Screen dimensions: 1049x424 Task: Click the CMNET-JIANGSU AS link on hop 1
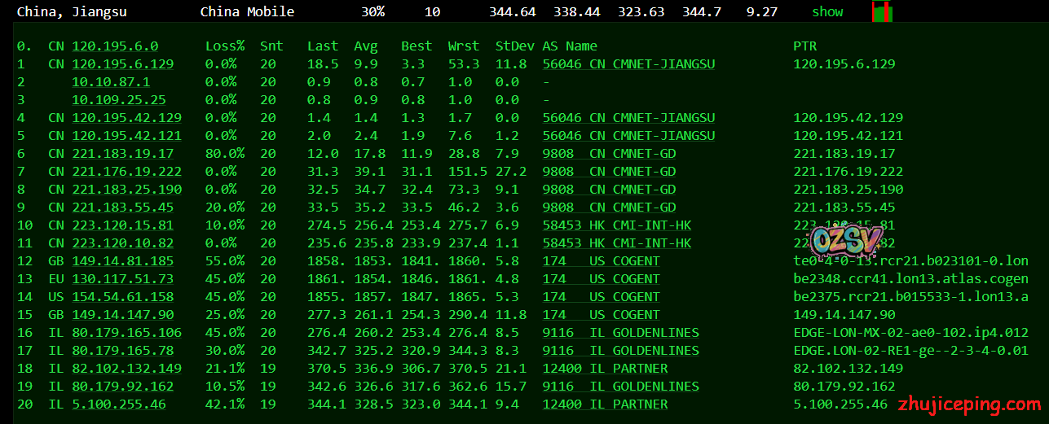tap(628, 64)
